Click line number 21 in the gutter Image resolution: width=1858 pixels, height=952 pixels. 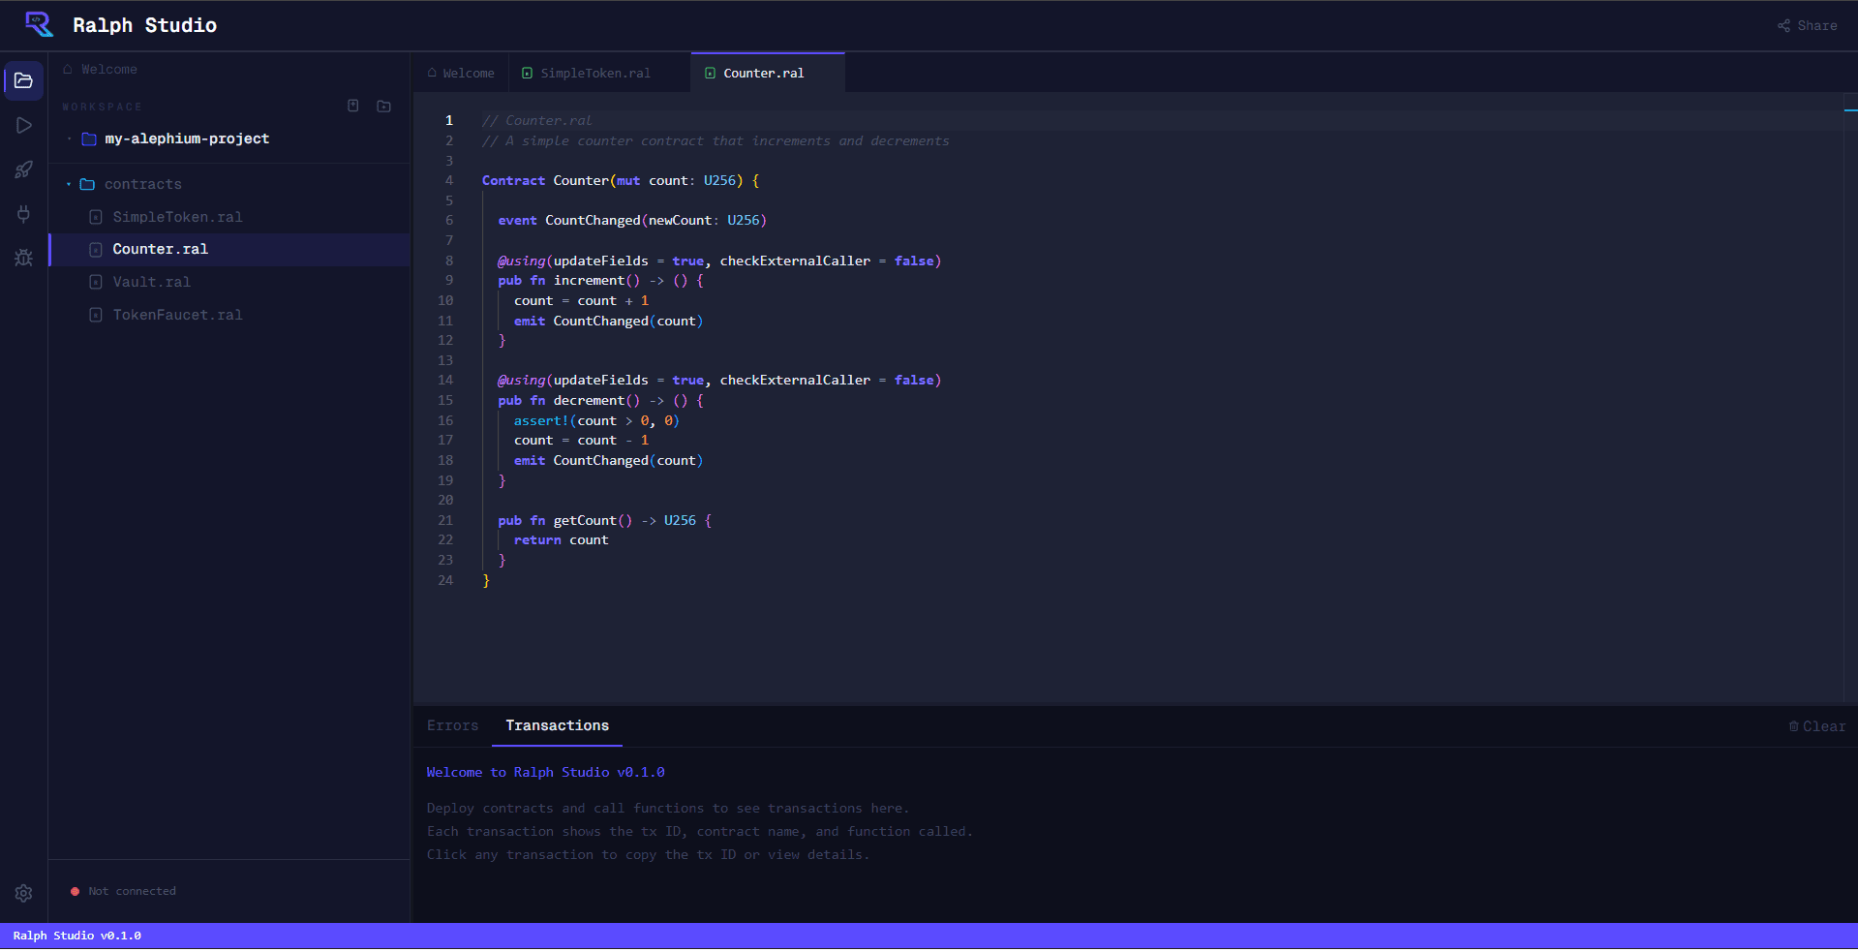click(x=445, y=520)
